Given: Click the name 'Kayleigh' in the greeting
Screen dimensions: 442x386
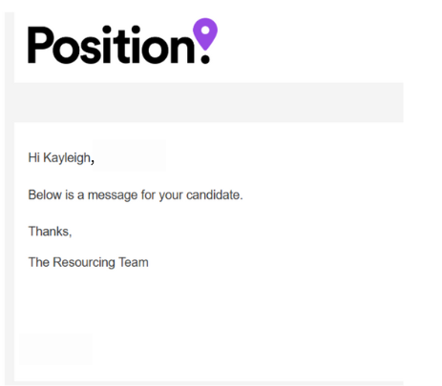Looking at the screenshot, I should click(67, 158).
